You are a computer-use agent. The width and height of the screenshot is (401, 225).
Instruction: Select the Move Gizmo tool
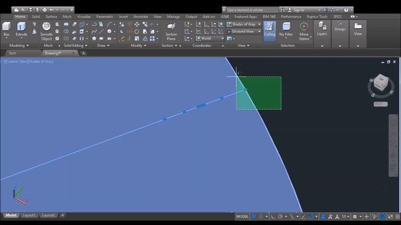pos(304,31)
